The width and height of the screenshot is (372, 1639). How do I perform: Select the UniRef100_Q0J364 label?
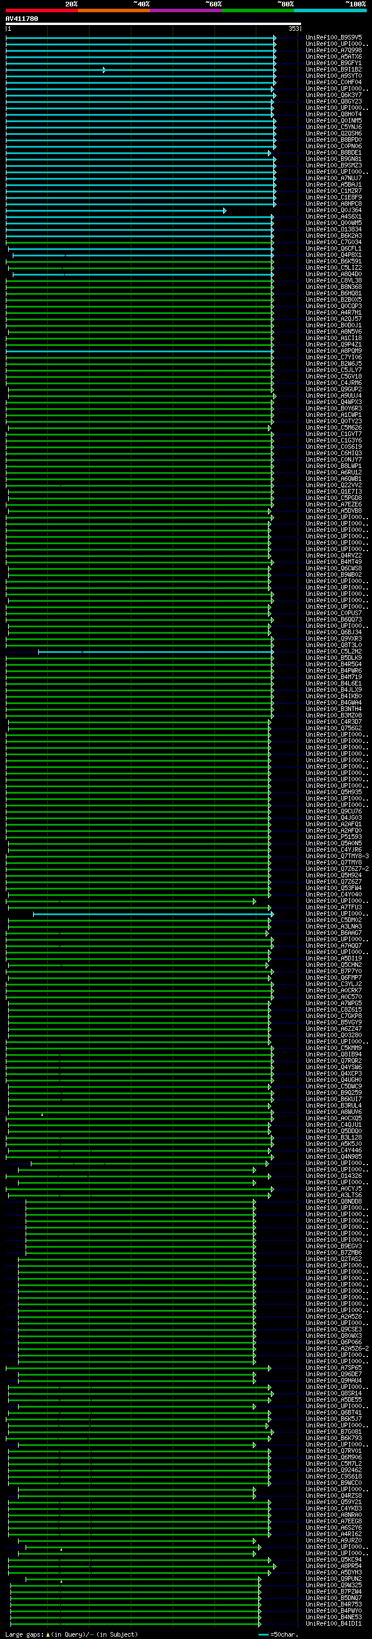click(334, 210)
